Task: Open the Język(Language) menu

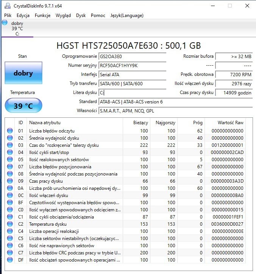Action: coord(127,15)
